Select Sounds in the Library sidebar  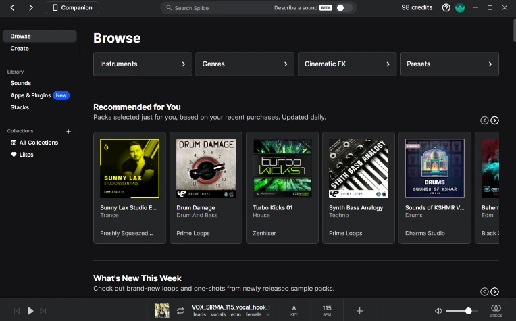[x=21, y=83]
